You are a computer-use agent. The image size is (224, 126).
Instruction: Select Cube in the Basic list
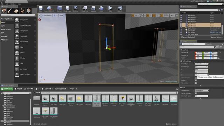pyautogui.click(x=25, y=47)
